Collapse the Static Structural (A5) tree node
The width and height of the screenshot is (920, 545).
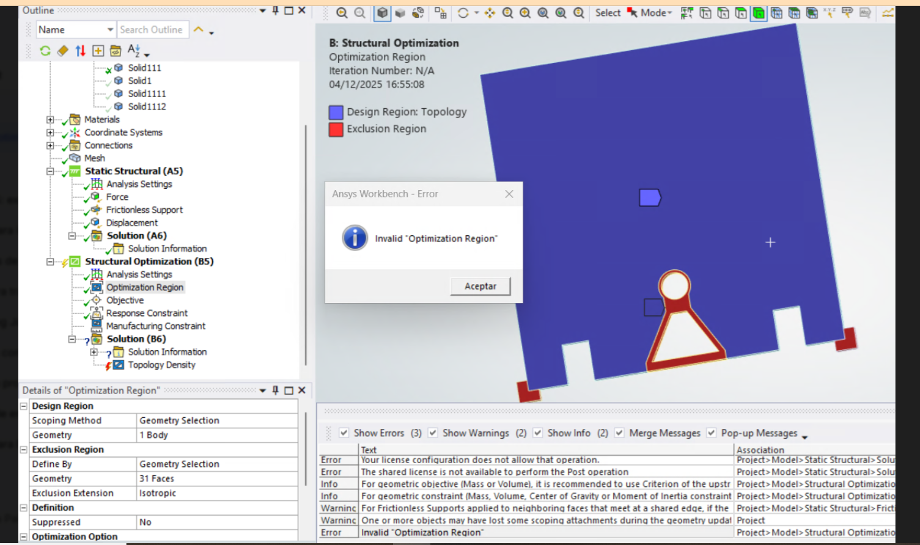pos(50,172)
